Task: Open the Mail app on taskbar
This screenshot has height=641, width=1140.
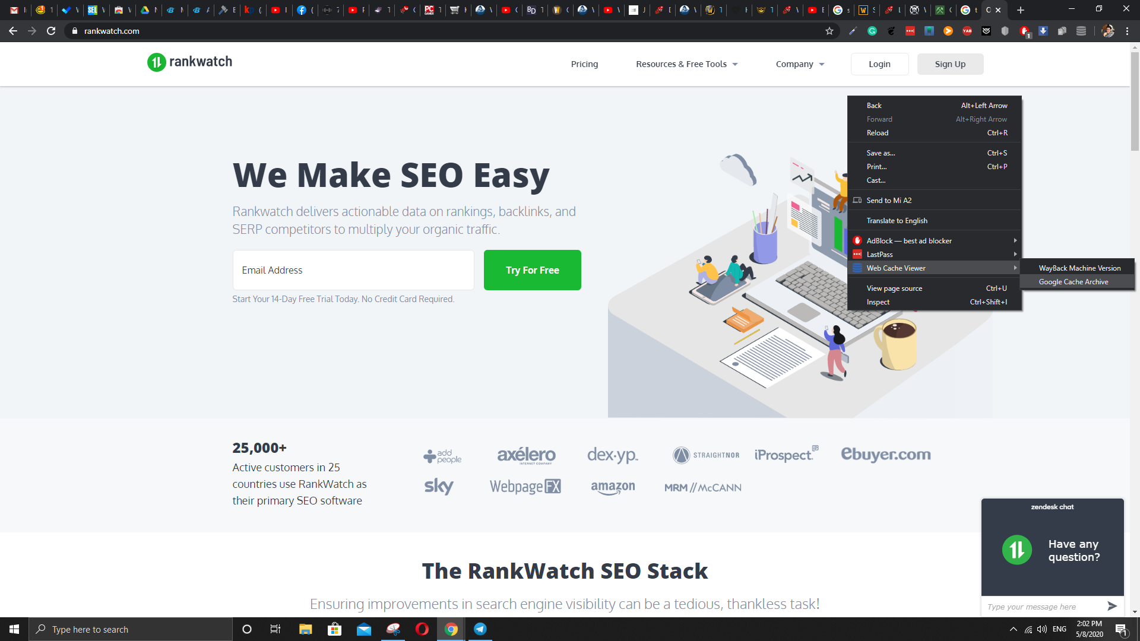Action: click(x=364, y=629)
